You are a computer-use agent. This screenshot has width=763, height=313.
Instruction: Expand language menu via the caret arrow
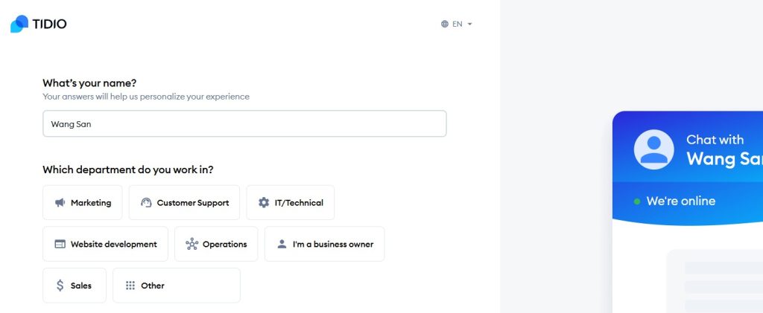(x=470, y=24)
